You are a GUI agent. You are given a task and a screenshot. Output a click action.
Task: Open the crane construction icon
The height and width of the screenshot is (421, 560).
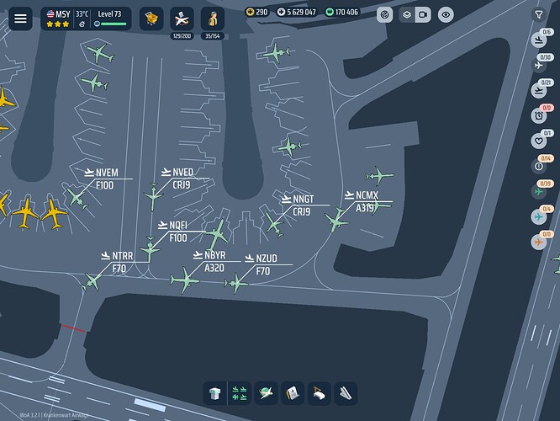[319, 393]
